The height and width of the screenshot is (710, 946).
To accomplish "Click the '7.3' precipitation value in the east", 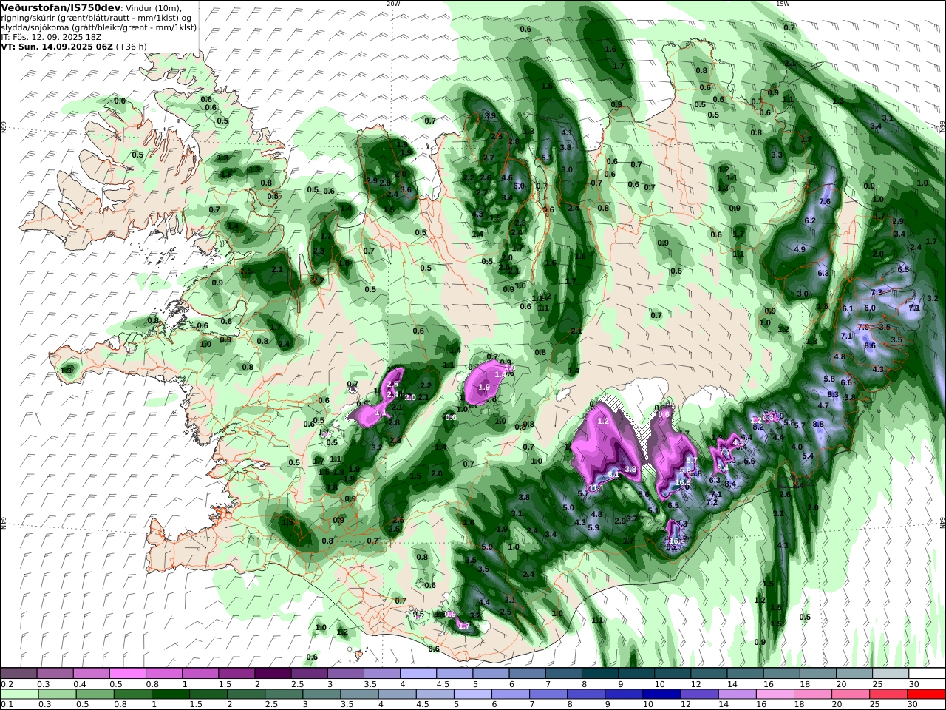I will click(877, 293).
